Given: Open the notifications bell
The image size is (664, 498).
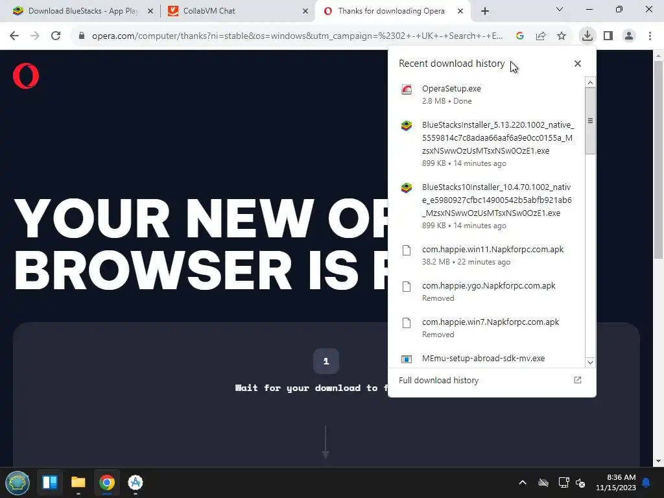Looking at the screenshot, I should click(646, 482).
